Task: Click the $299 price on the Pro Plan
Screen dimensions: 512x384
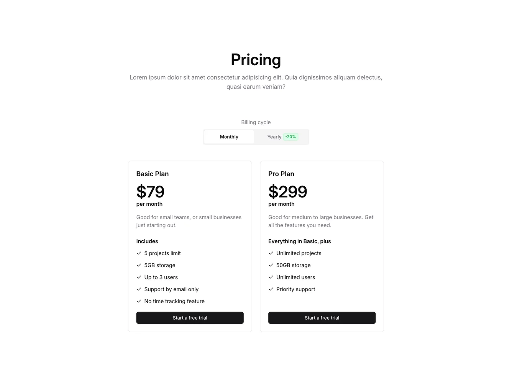Action: [x=287, y=191]
